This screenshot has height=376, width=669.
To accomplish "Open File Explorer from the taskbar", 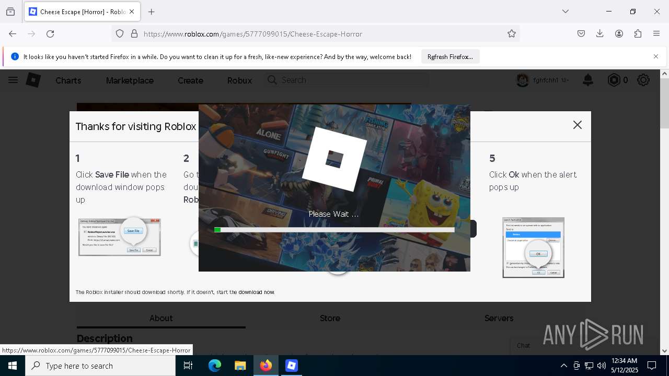I will pos(240,366).
